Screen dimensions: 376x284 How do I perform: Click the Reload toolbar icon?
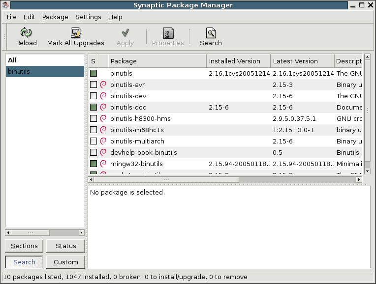tap(26, 32)
